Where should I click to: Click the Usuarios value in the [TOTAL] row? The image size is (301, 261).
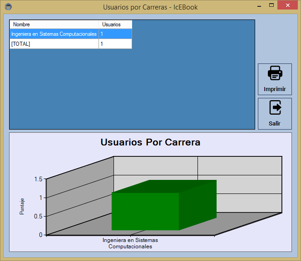point(115,44)
